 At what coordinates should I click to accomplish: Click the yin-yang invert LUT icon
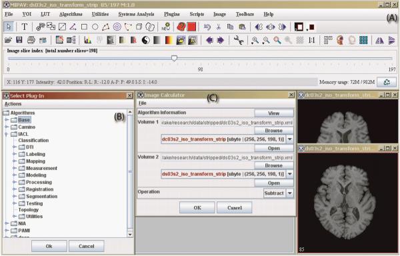[x=145, y=40]
